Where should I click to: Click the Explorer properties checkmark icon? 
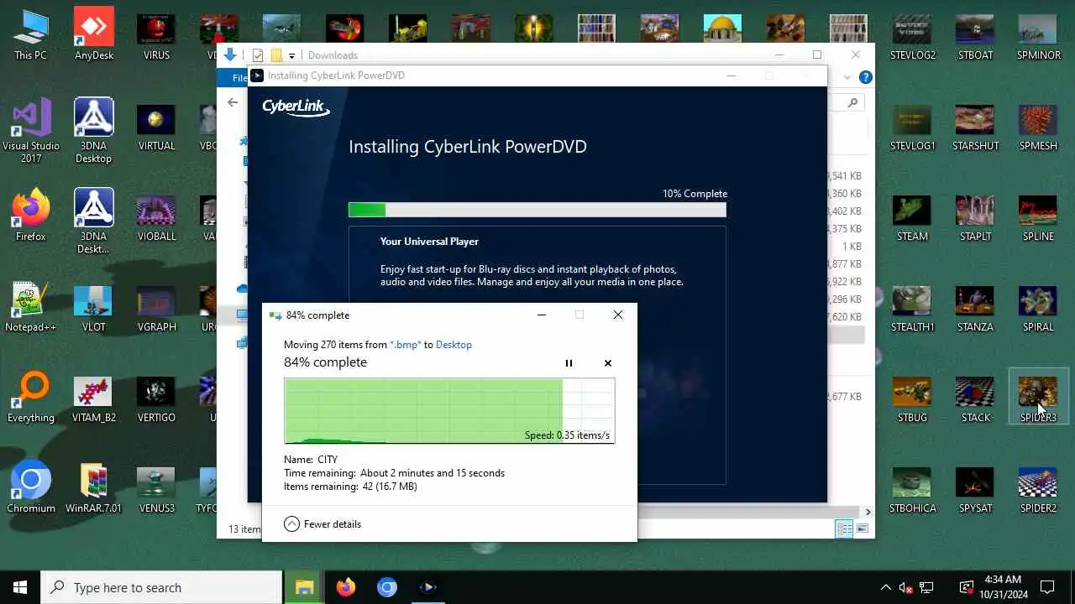click(258, 55)
